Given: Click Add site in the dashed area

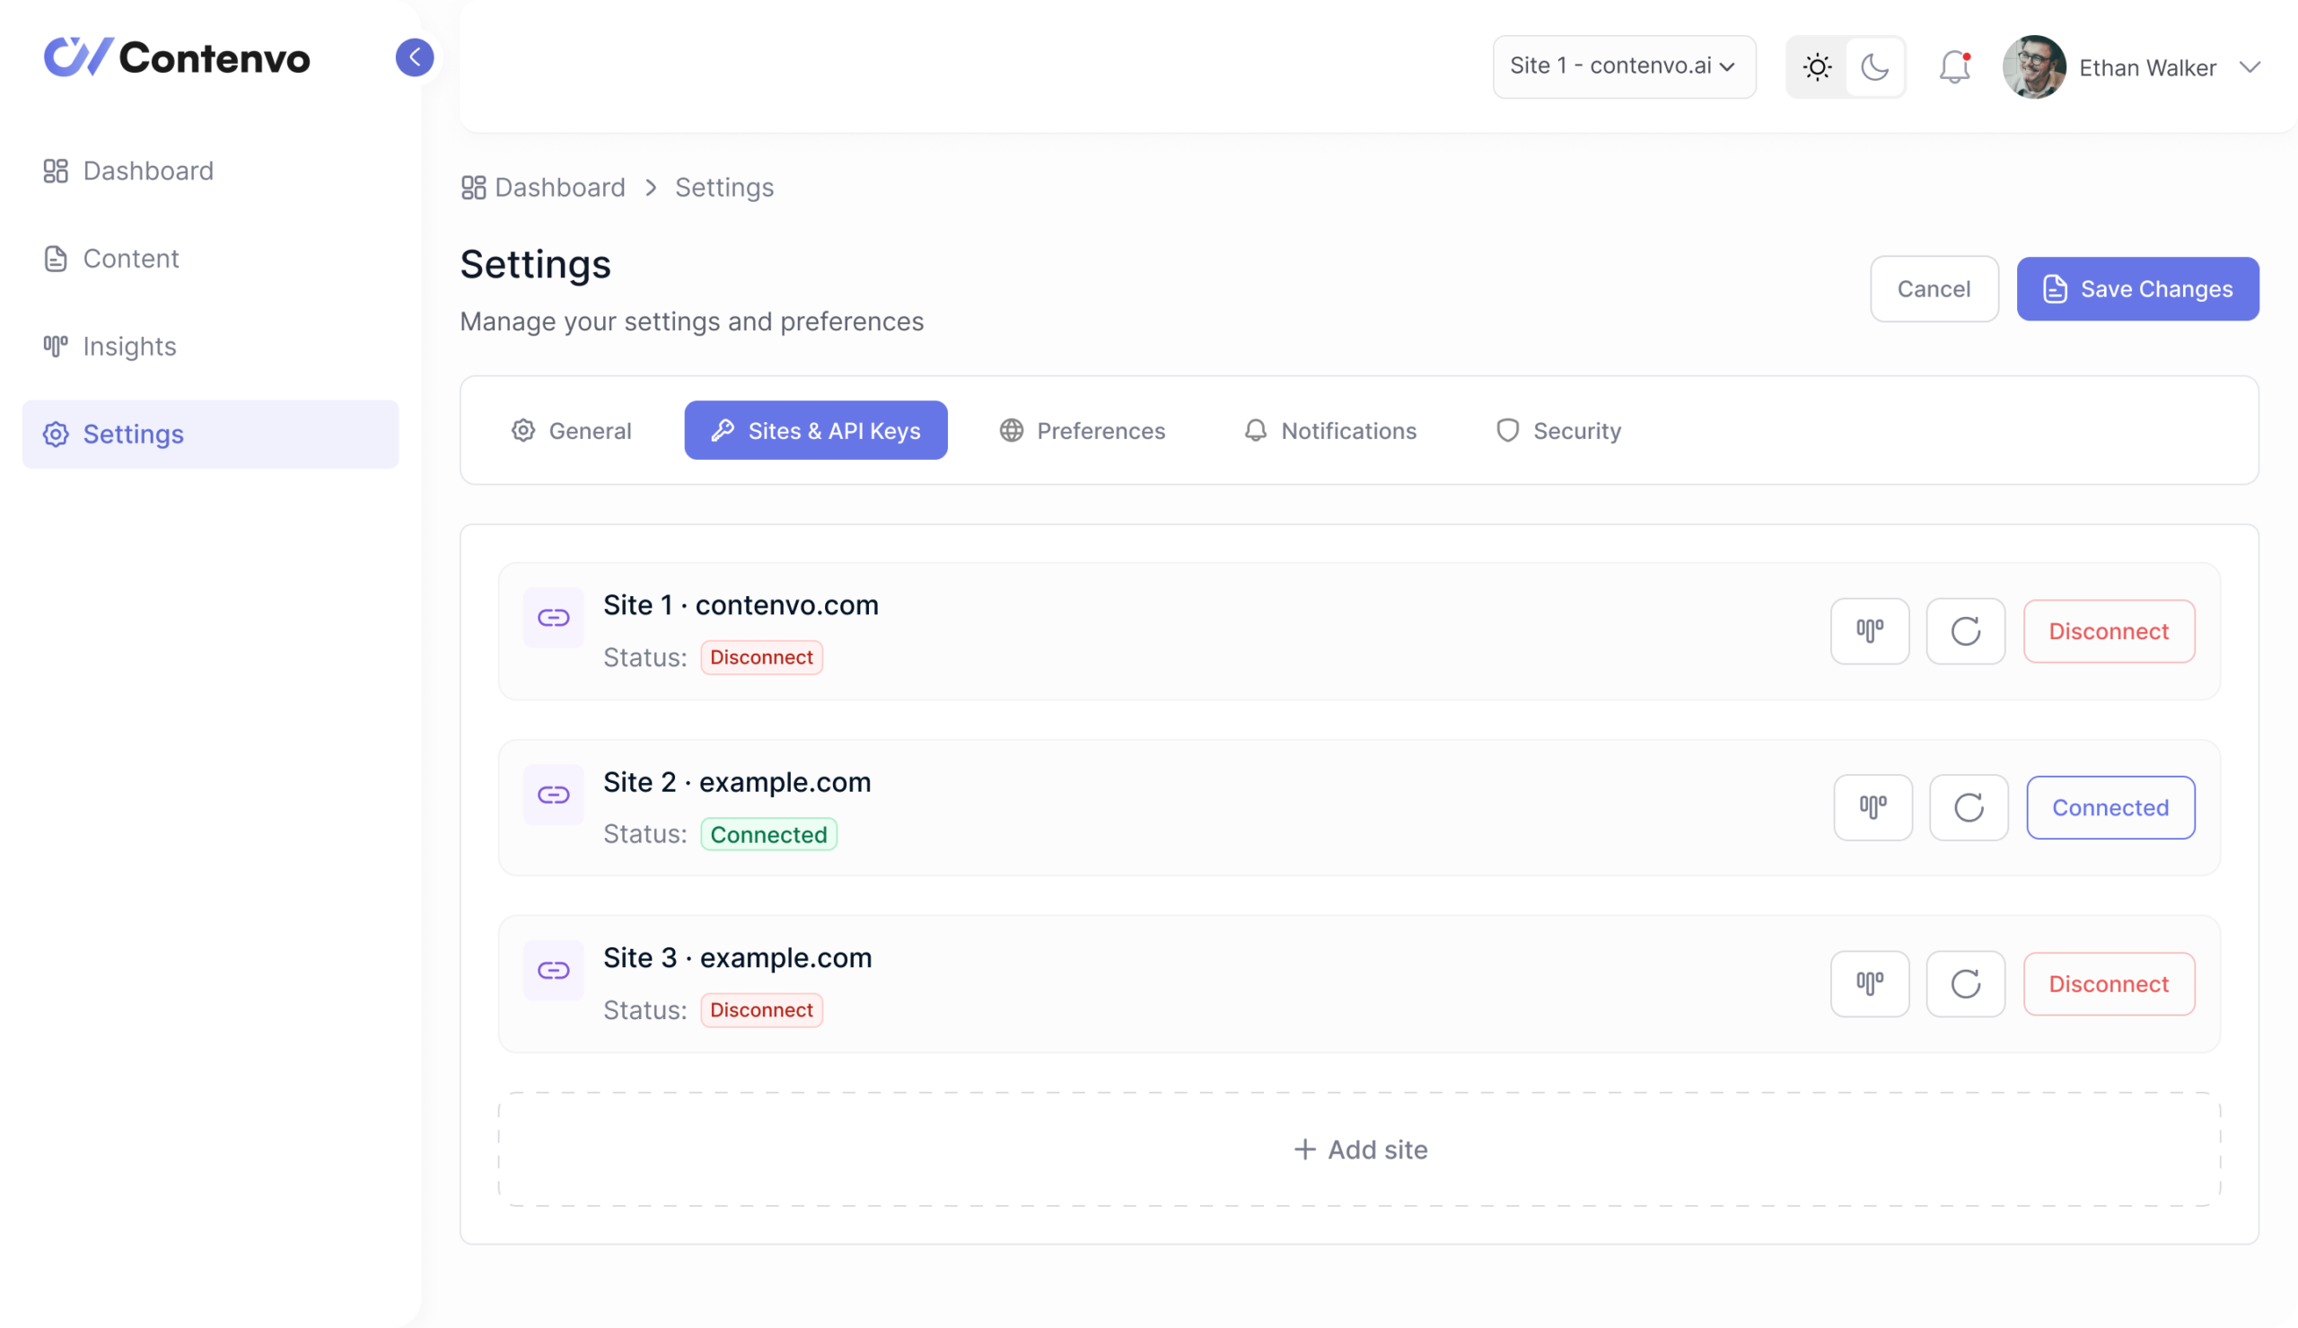Looking at the screenshot, I should [x=1359, y=1149].
